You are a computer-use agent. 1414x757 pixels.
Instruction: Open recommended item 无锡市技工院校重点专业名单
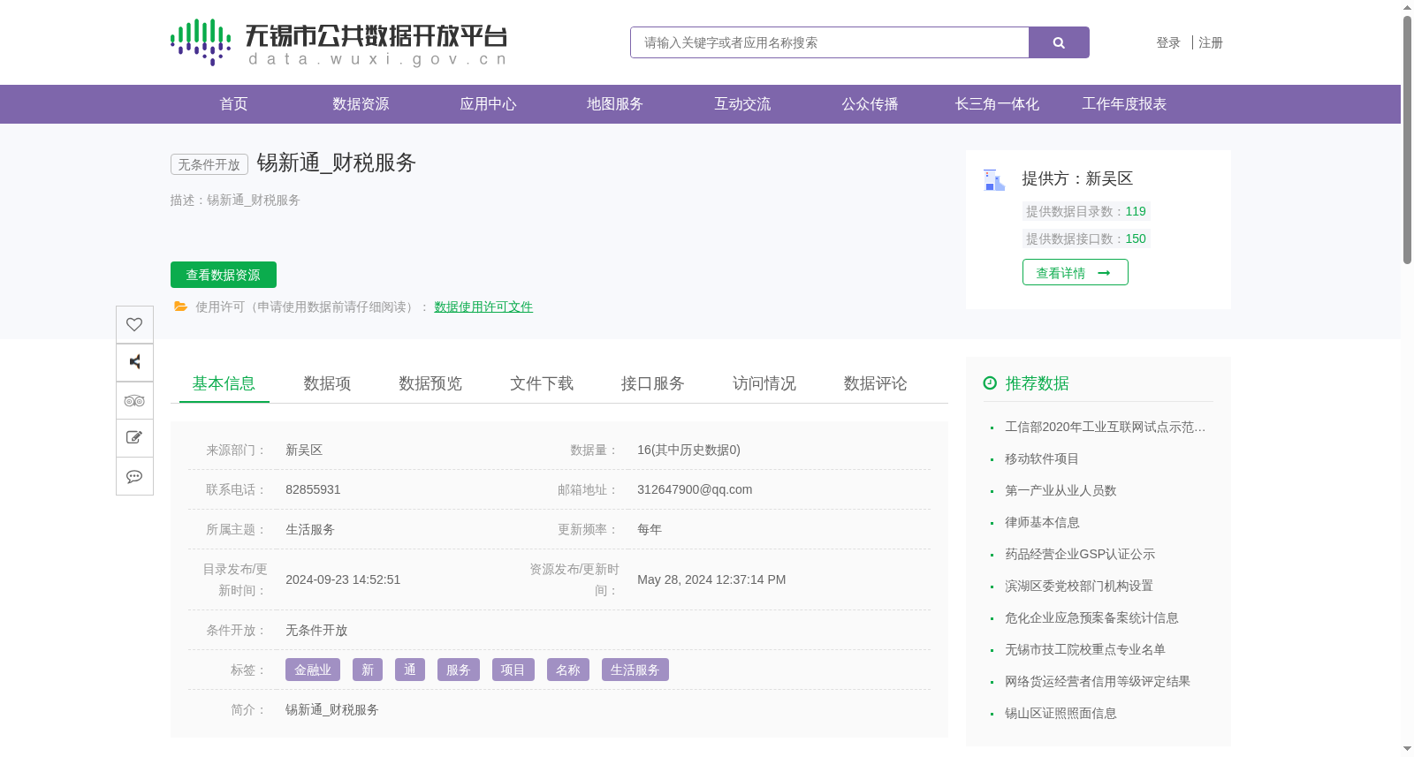coord(1085,649)
